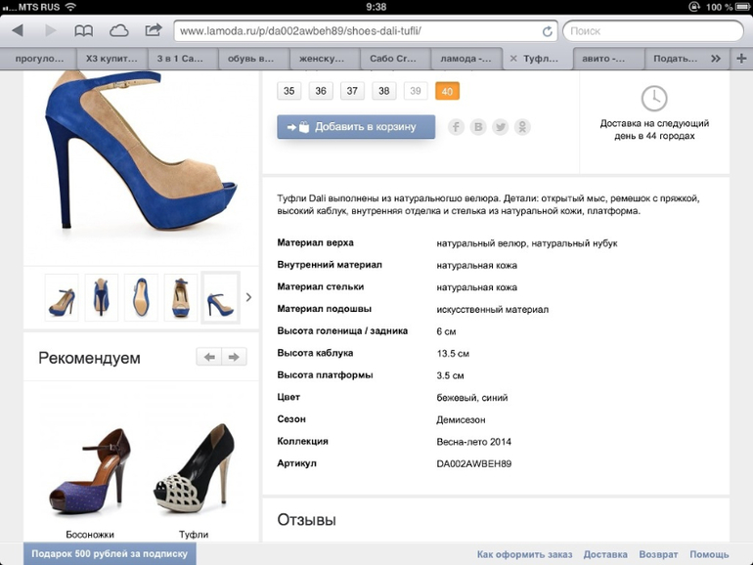Select shoe size 37
Screen dimensions: 753x565
pos(352,91)
